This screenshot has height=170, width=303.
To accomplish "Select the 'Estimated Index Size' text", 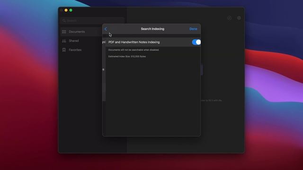I will (x=127, y=57).
